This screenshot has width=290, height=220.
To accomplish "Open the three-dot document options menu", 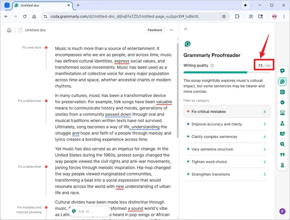I will [171, 30].
